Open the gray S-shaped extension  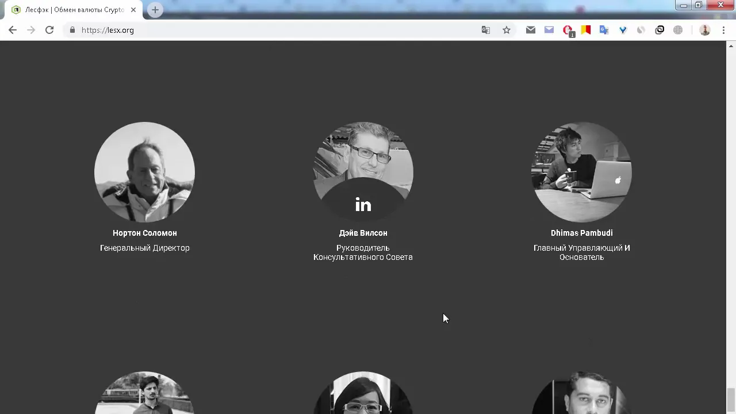pos(641,30)
